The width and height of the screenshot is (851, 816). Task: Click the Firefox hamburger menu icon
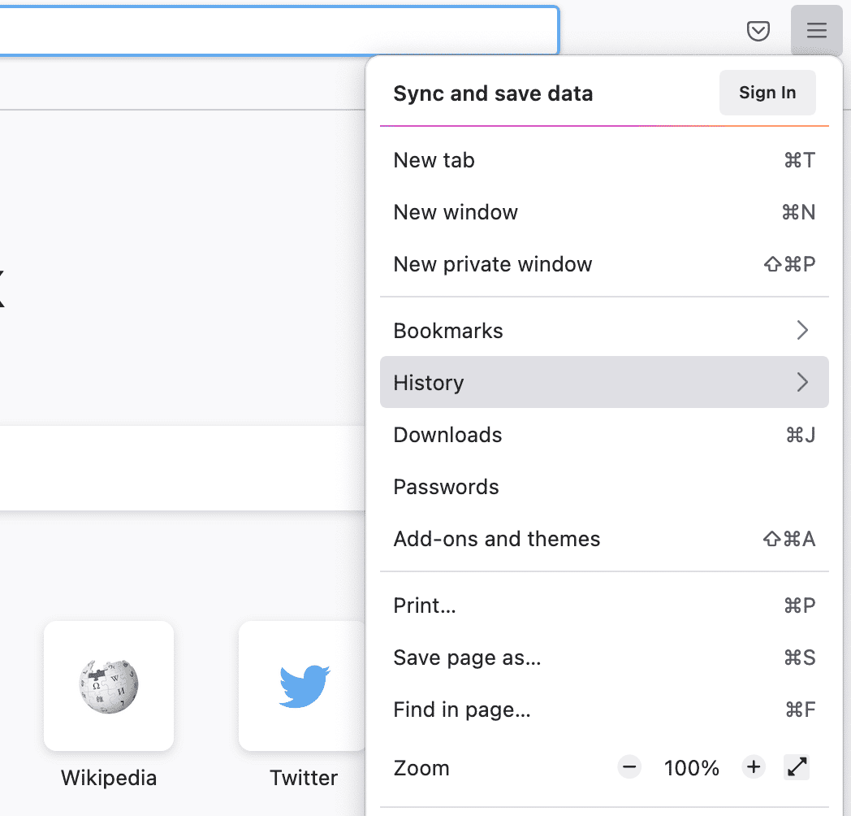pos(816,31)
